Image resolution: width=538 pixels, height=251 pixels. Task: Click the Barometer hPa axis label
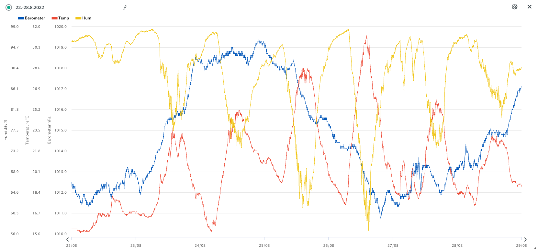49,130
